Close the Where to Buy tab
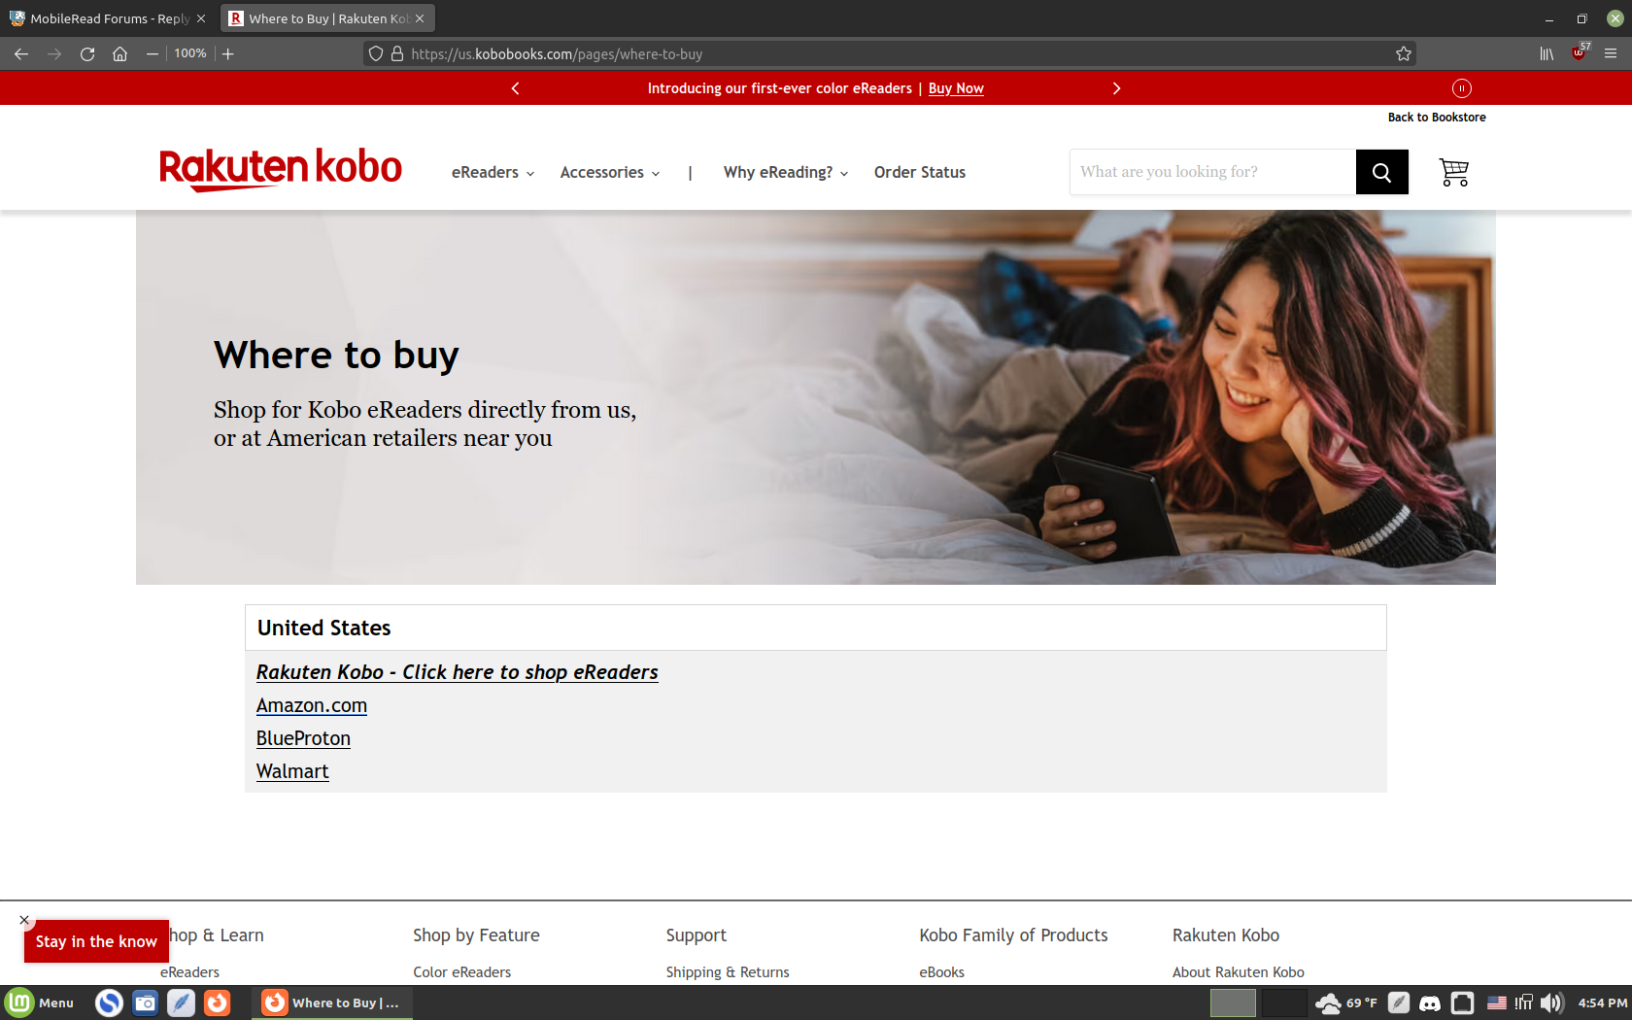Screen dimensions: 1632x1020 tap(420, 18)
